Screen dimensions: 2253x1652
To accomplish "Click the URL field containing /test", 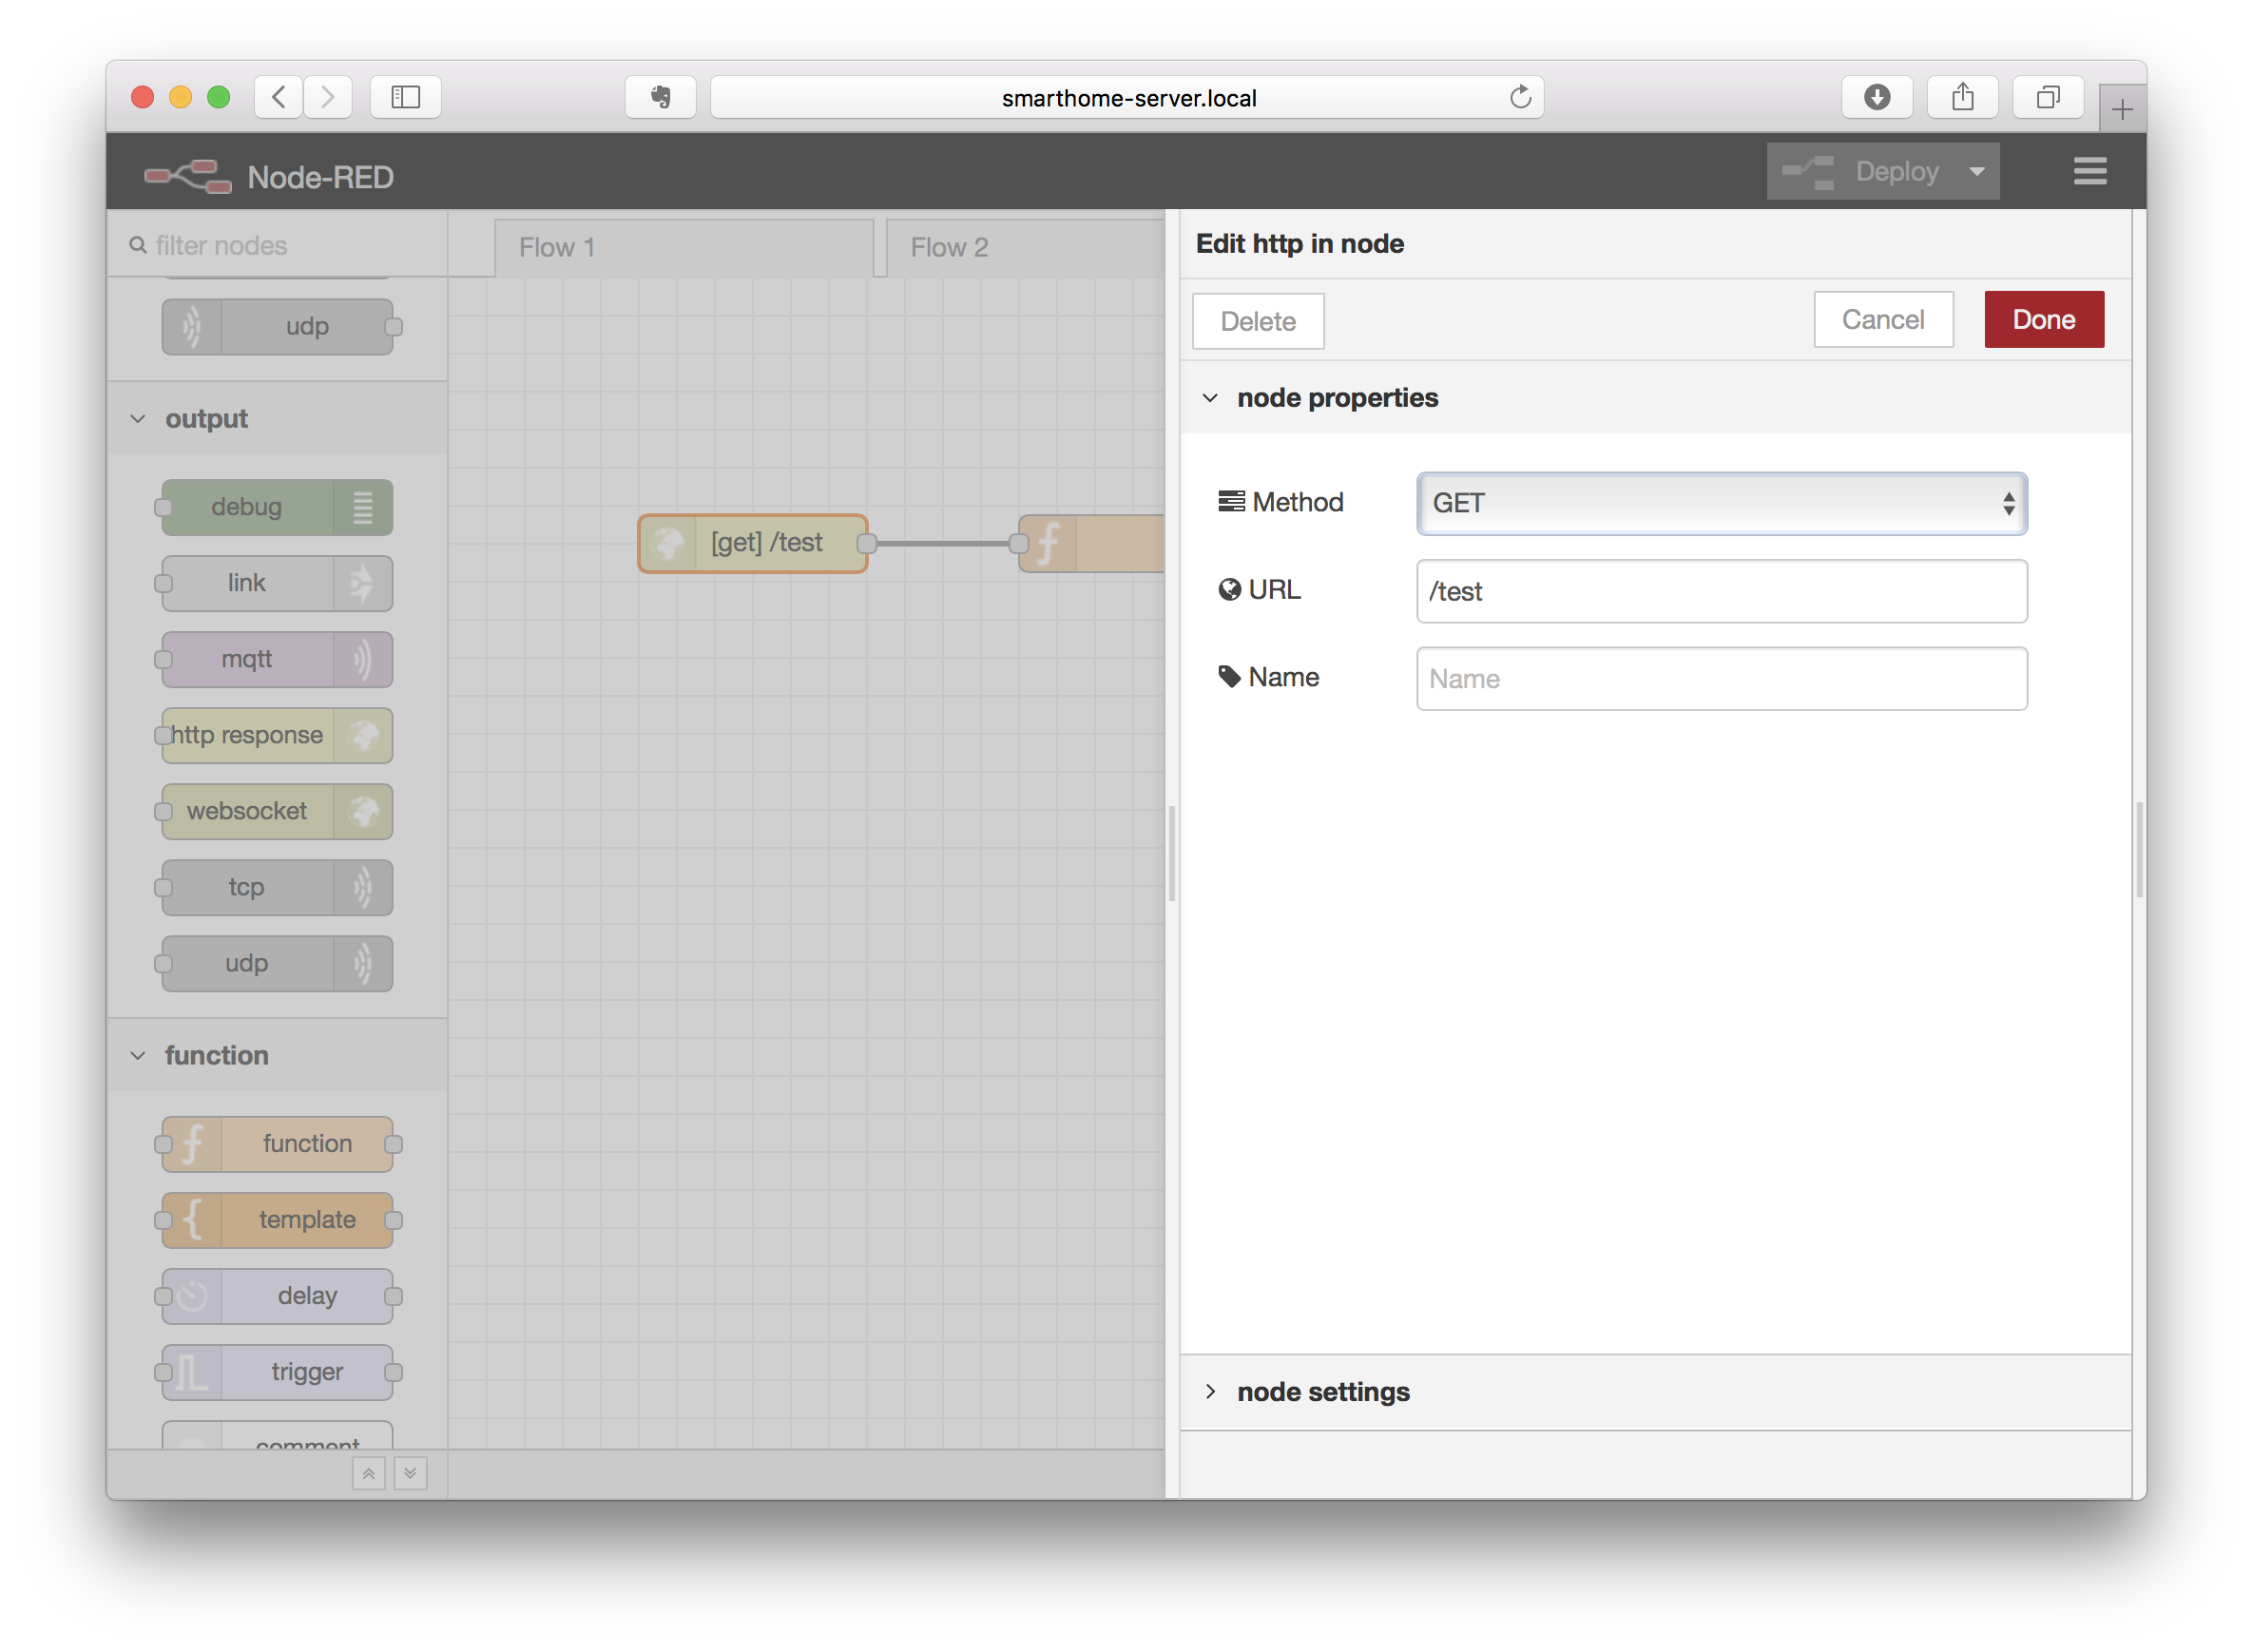I will pos(1719,591).
